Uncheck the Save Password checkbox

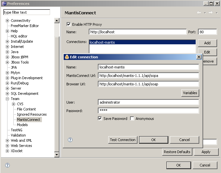100,119
